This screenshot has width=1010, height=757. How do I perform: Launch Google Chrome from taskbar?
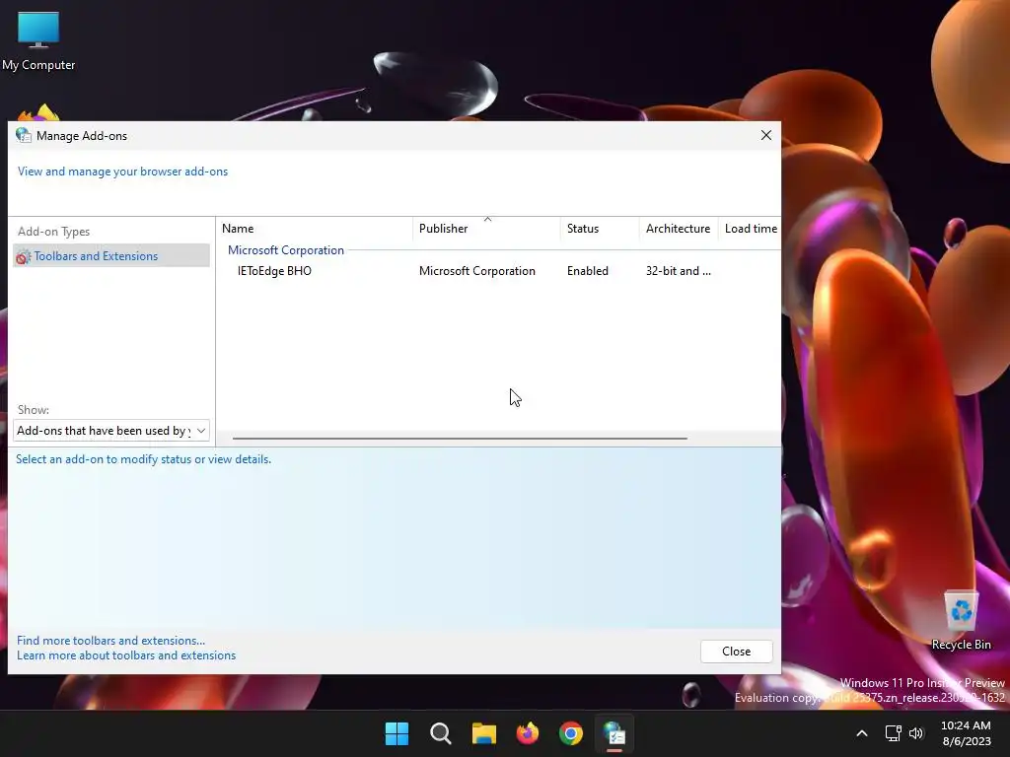pos(571,733)
